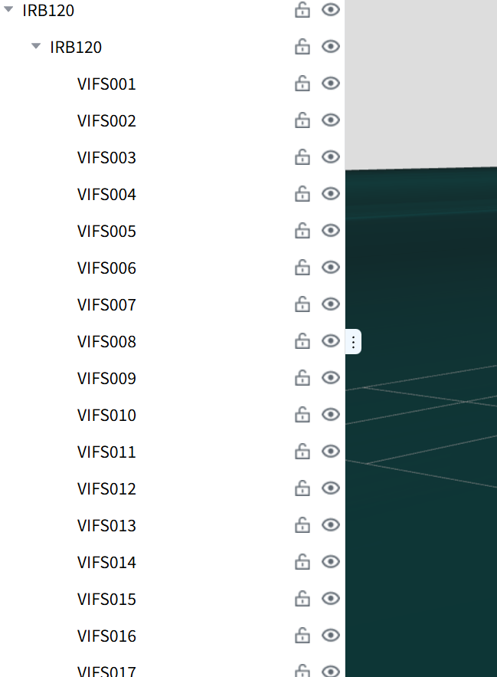497x677 pixels.
Task: Select VIFS003 in the tree
Action: coord(106,158)
